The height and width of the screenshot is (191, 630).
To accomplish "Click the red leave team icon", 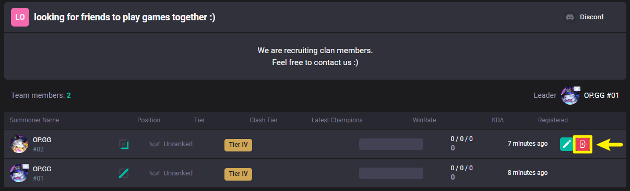I will point(583,144).
